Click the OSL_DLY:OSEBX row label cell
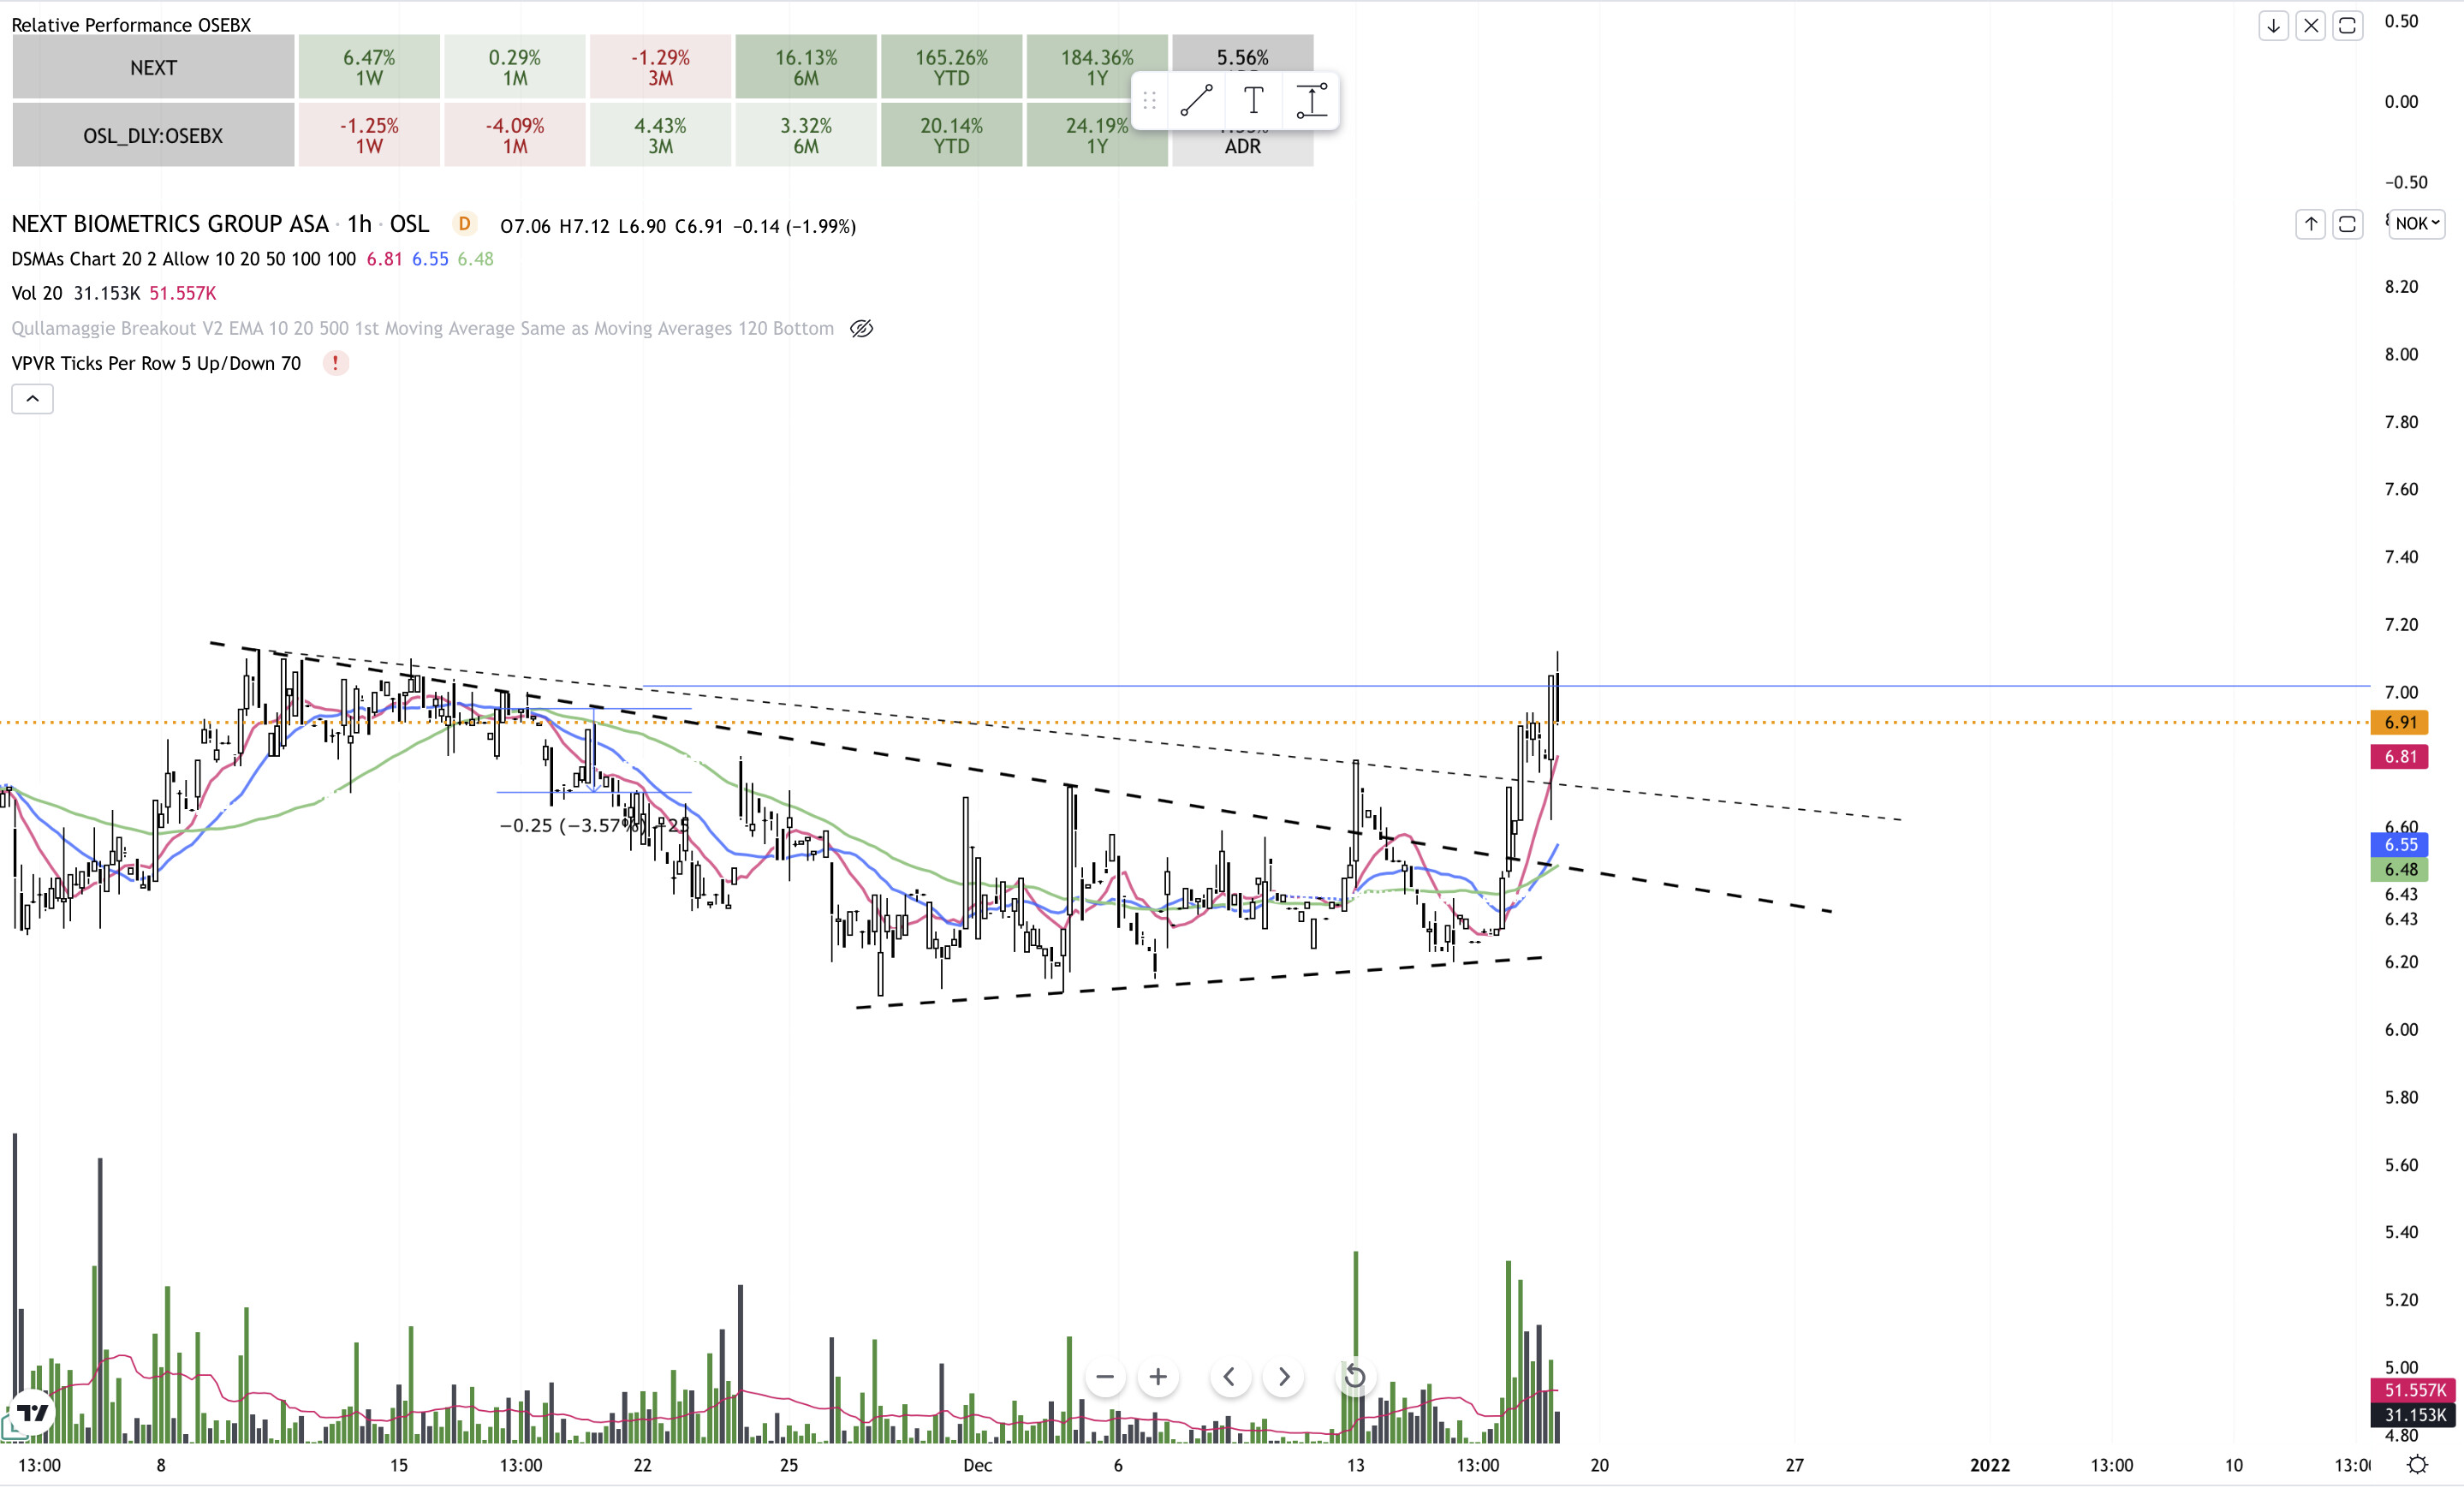The image size is (2464, 1488). coord(153,136)
